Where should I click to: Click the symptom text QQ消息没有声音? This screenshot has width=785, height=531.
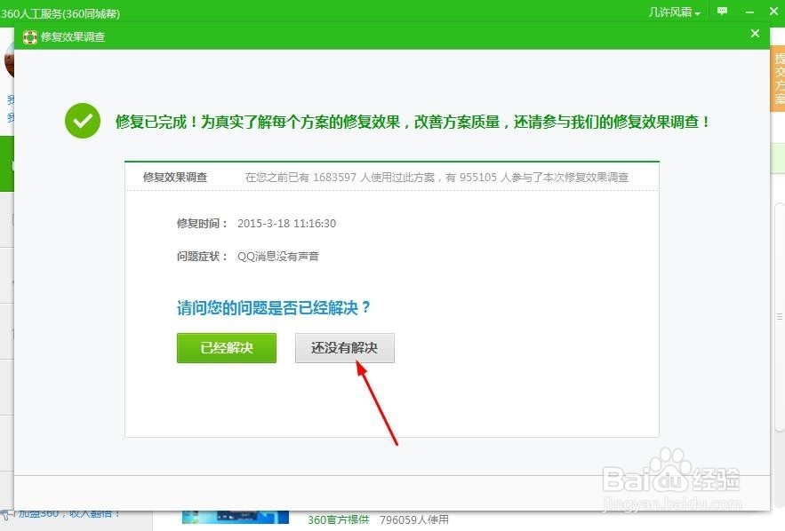[278, 257]
